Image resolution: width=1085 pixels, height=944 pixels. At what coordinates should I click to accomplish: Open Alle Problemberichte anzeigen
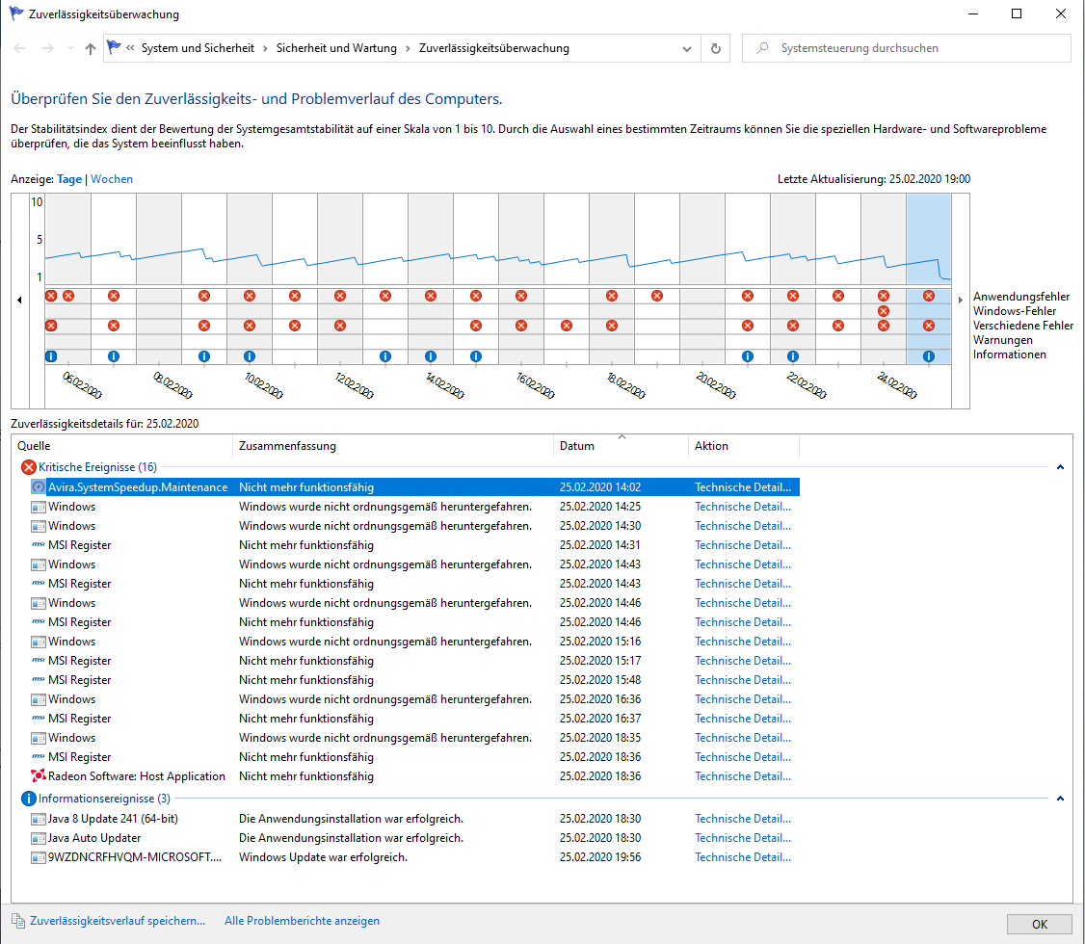(x=302, y=921)
